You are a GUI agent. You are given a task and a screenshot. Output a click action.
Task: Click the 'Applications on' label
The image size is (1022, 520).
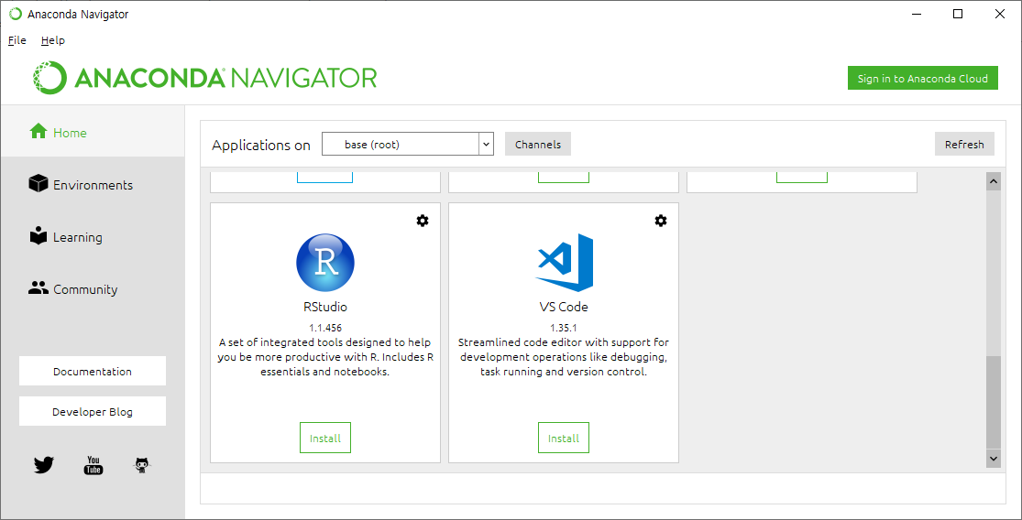pos(261,146)
